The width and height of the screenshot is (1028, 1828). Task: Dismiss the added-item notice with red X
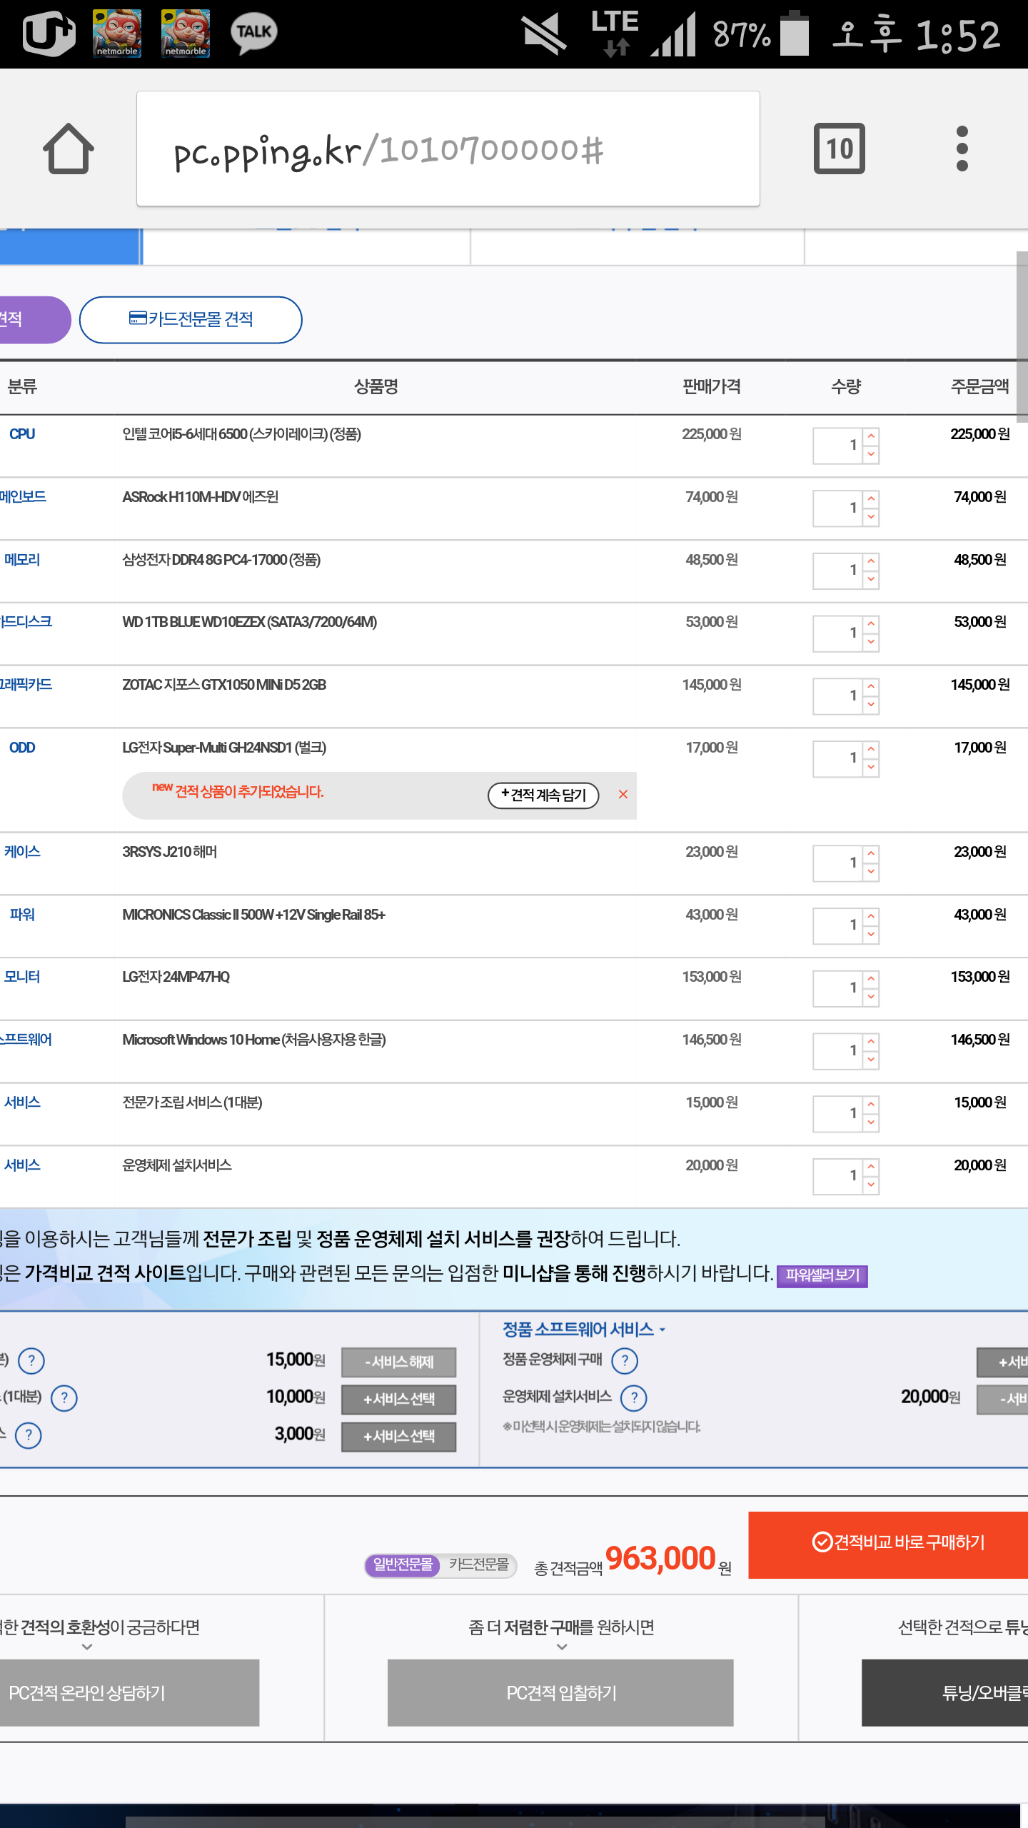click(x=623, y=794)
